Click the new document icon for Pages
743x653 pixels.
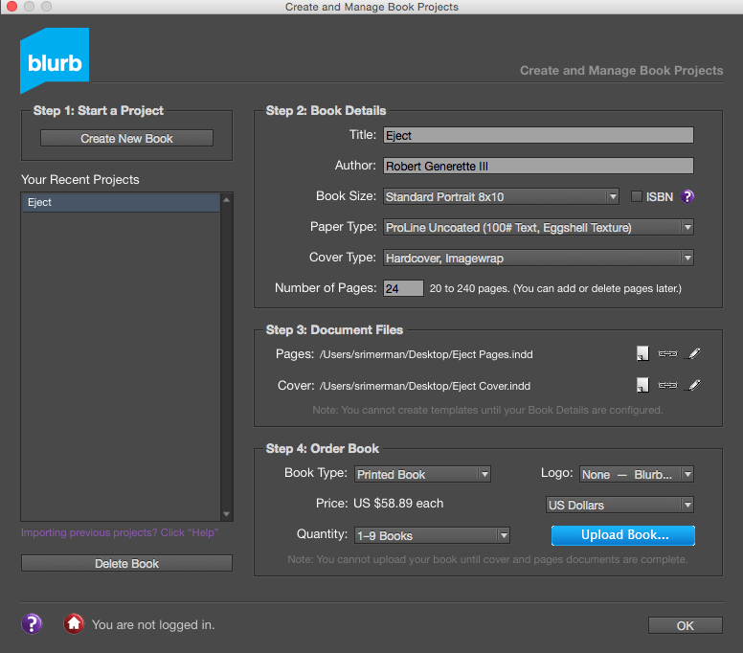click(642, 353)
